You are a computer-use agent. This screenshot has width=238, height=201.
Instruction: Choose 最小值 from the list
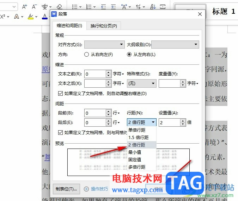[142, 152]
